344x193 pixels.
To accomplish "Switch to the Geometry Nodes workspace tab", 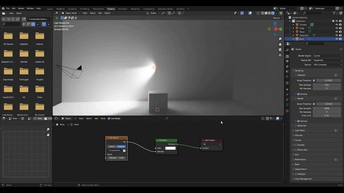I will (x=166, y=9).
